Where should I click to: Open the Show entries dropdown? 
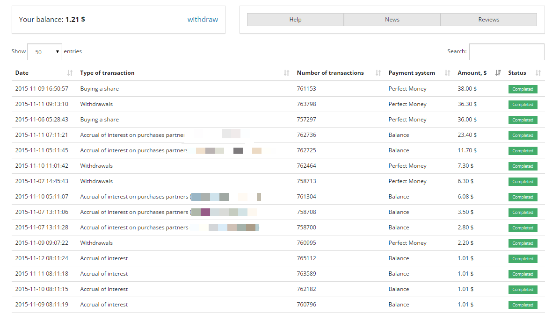click(x=44, y=52)
